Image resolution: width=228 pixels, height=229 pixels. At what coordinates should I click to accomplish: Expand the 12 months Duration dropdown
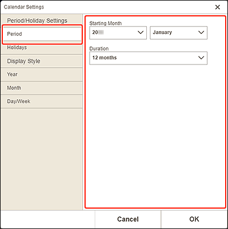coord(148,58)
